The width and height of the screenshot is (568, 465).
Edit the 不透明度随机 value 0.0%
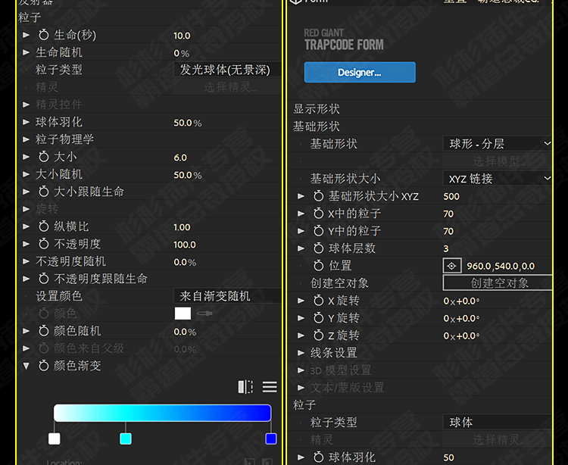pyautogui.click(x=185, y=262)
